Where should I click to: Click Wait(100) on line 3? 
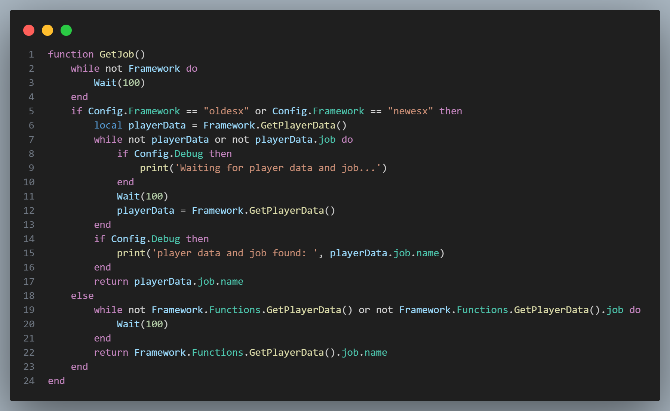click(x=119, y=83)
